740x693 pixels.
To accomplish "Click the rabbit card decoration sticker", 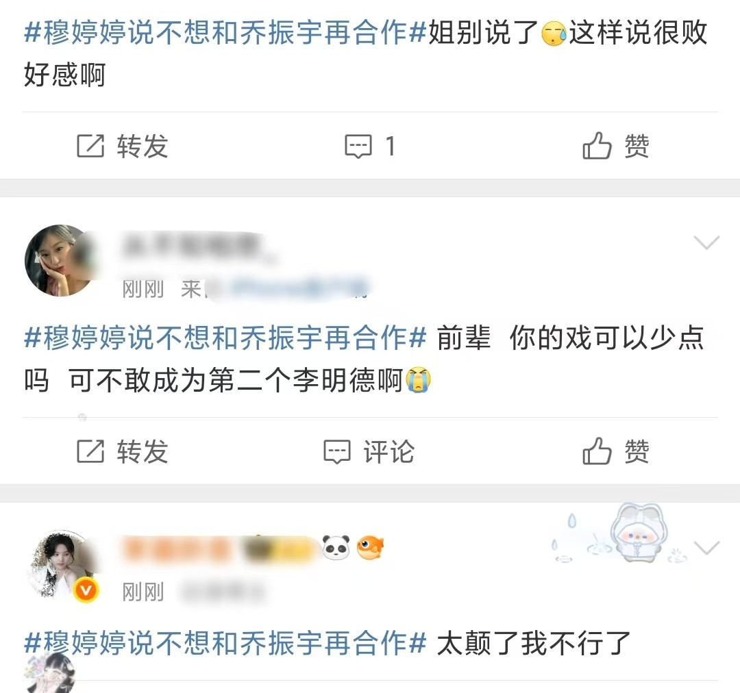I will point(634,533).
